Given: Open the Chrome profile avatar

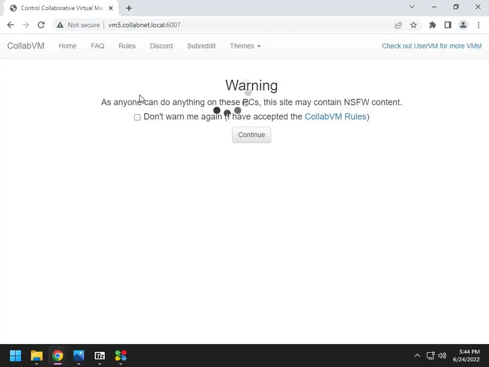Looking at the screenshot, I should tap(463, 25).
